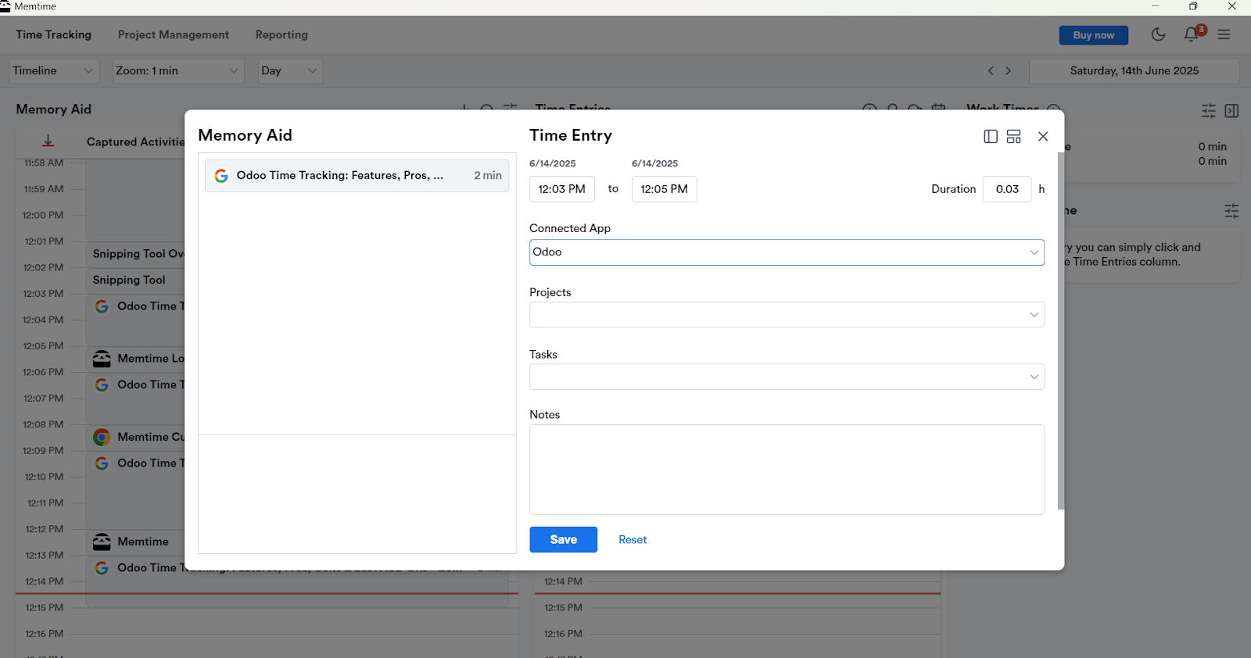
Task: Switch dialog to side-by-side layout icon
Action: (991, 136)
